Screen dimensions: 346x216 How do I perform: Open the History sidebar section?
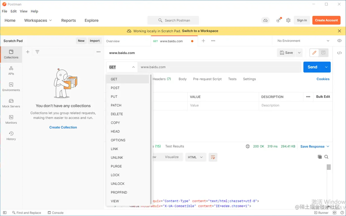11,136
